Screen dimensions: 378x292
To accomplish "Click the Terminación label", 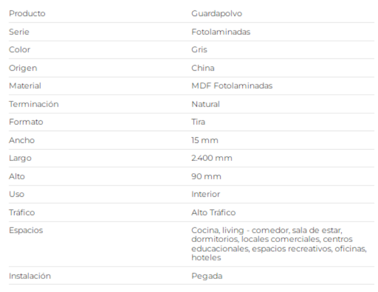I will [34, 104].
